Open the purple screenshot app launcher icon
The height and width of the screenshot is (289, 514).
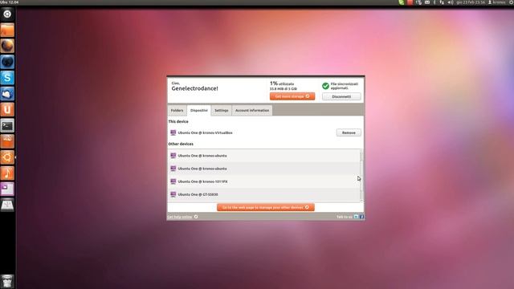(x=7, y=189)
